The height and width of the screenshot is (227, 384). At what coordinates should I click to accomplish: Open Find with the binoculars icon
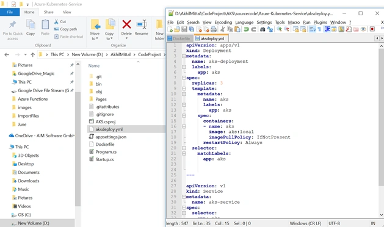point(263,29)
